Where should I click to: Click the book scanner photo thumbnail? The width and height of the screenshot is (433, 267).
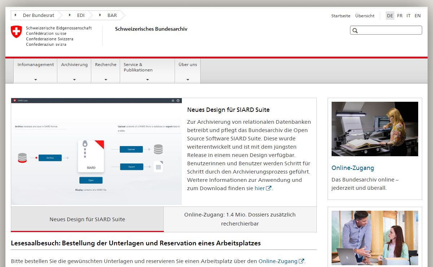[x=375, y=129]
